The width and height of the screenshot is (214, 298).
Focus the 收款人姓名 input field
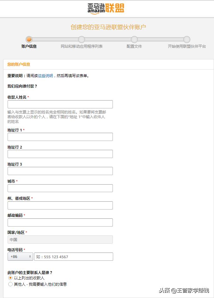(60, 104)
